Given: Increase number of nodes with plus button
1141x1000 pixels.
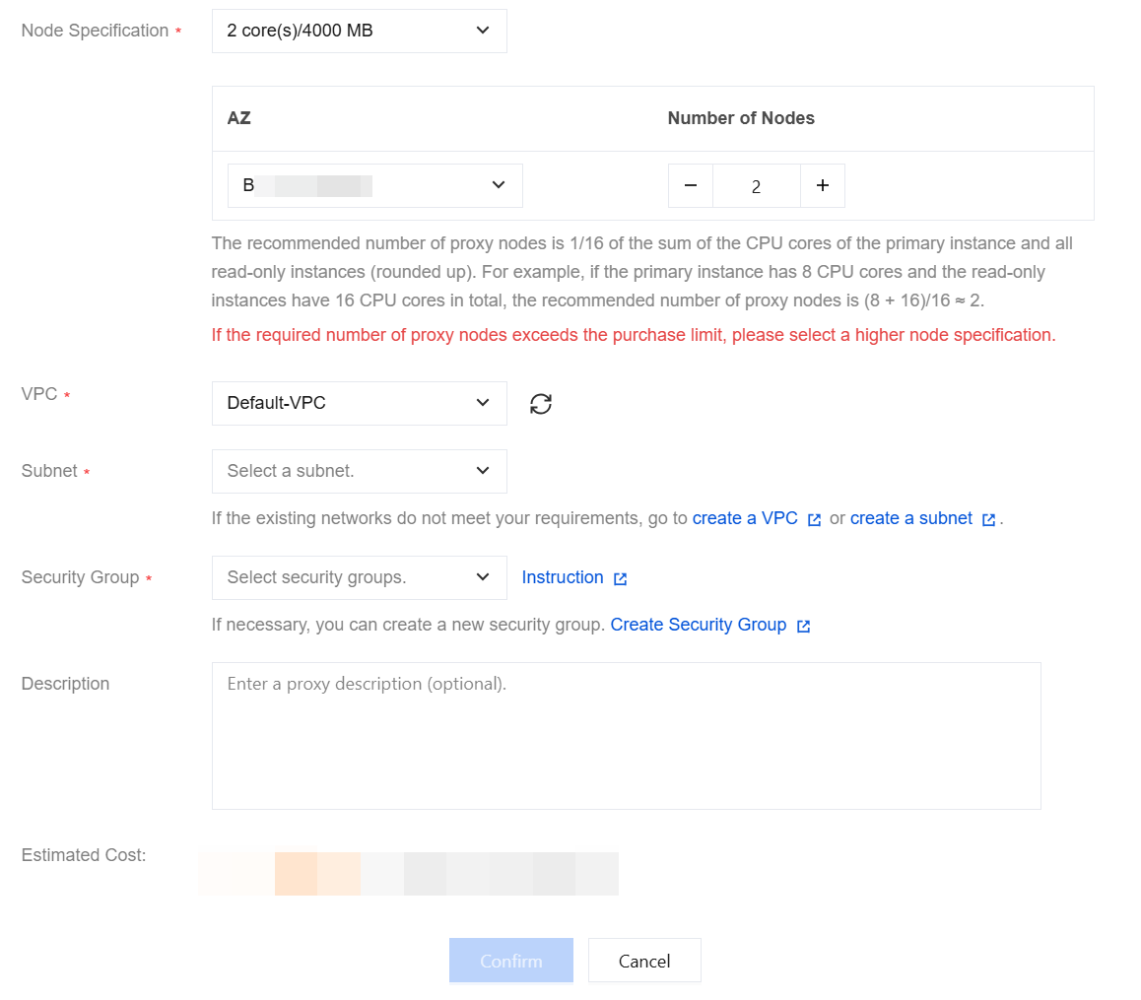Looking at the screenshot, I should [823, 185].
